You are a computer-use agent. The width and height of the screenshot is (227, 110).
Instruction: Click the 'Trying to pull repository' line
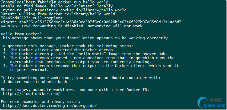(x=68, y=10)
